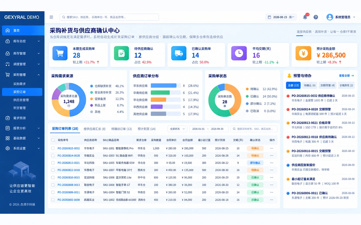The image size is (361, 225).
Task: Open the 全部状态 filter dropdown
Action: 177,129
